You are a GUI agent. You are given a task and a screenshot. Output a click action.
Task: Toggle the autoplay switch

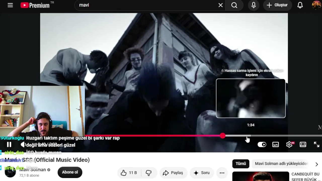pos(262,145)
